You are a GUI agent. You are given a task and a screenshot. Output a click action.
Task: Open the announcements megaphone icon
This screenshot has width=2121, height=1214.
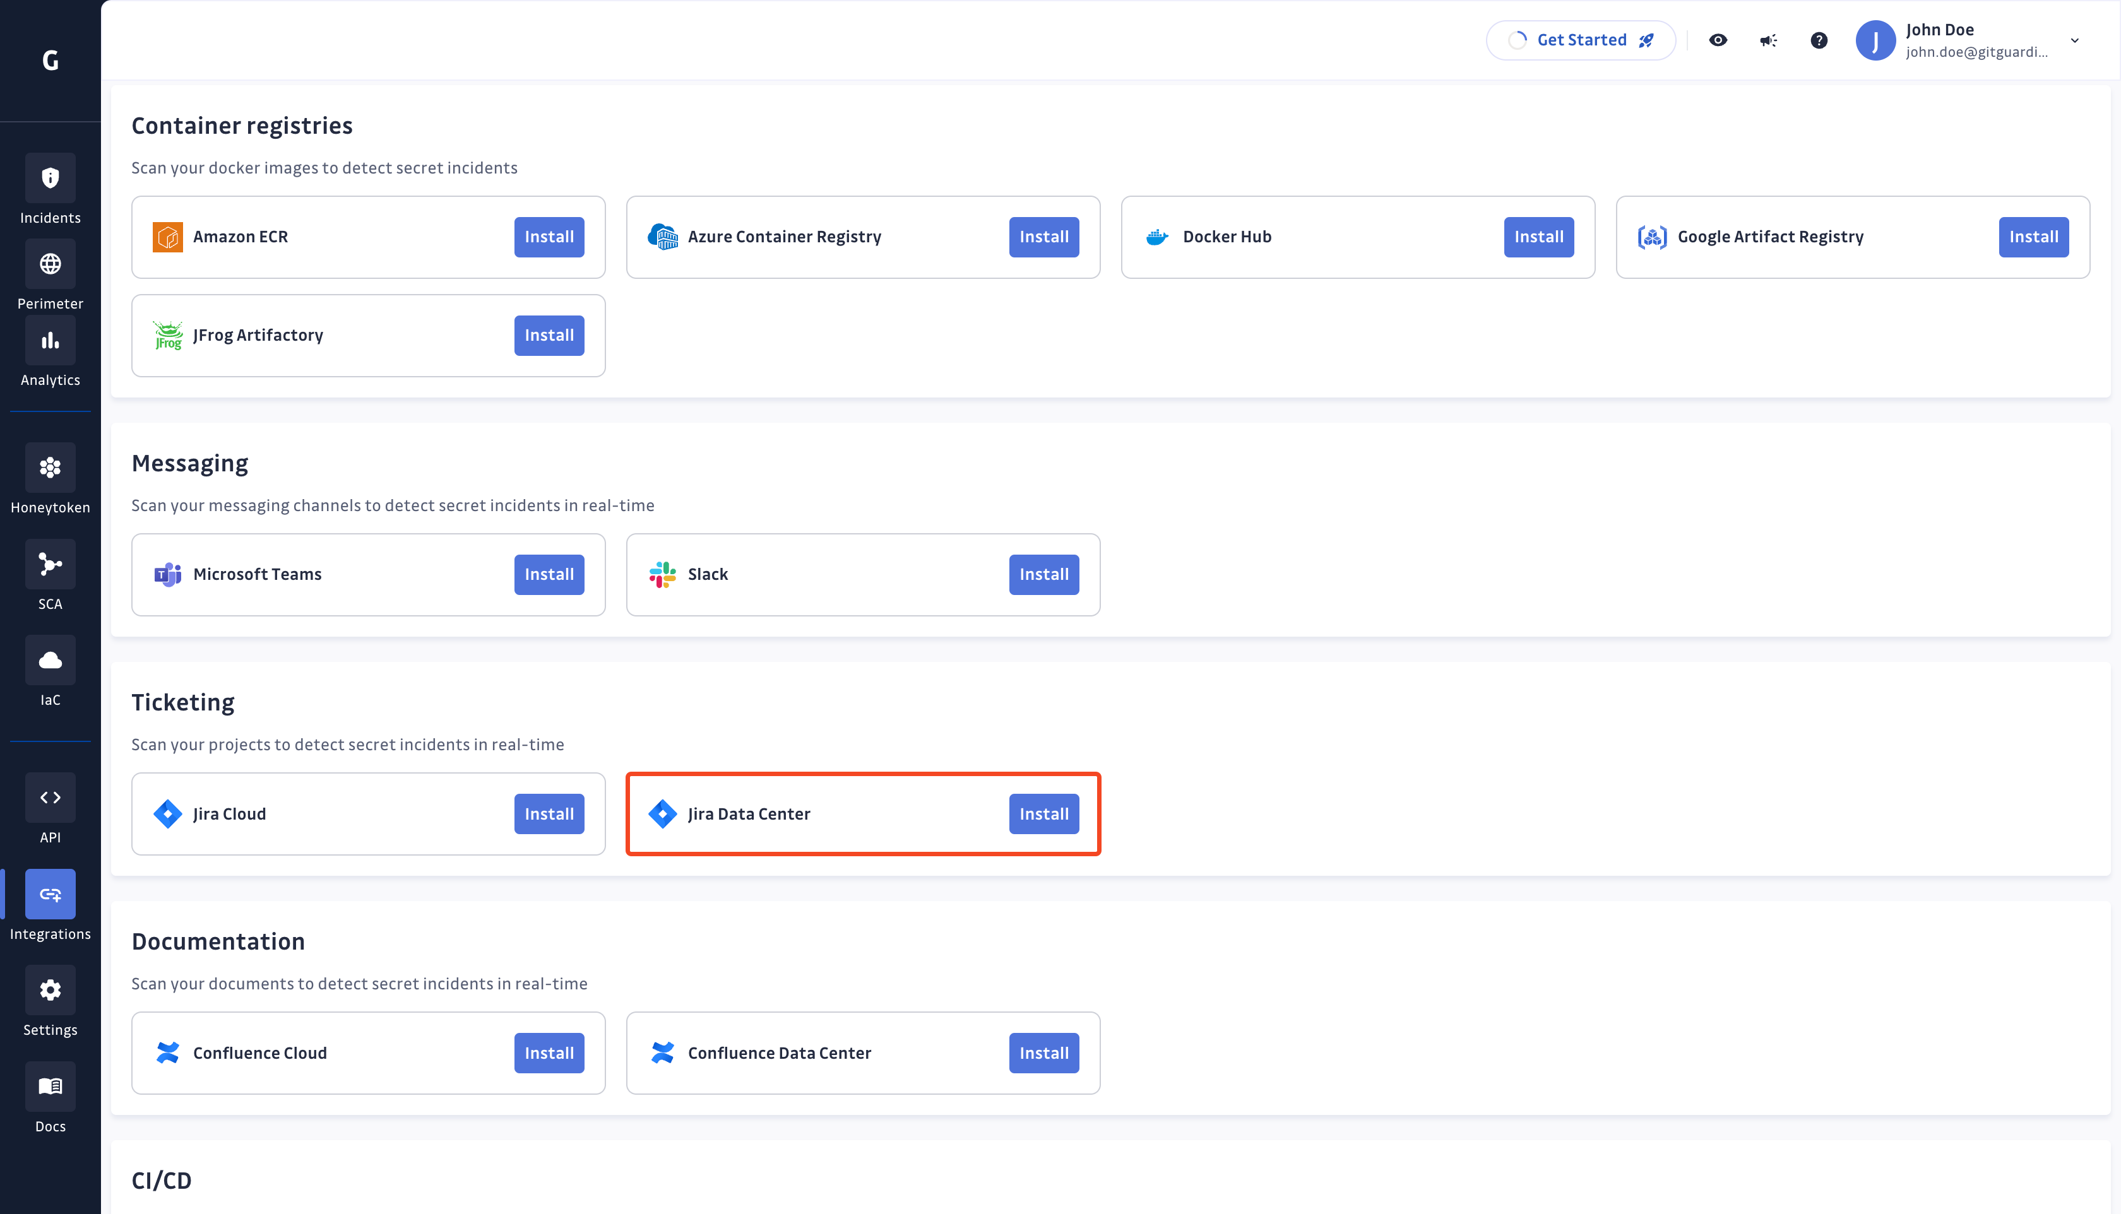(x=1768, y=40)
